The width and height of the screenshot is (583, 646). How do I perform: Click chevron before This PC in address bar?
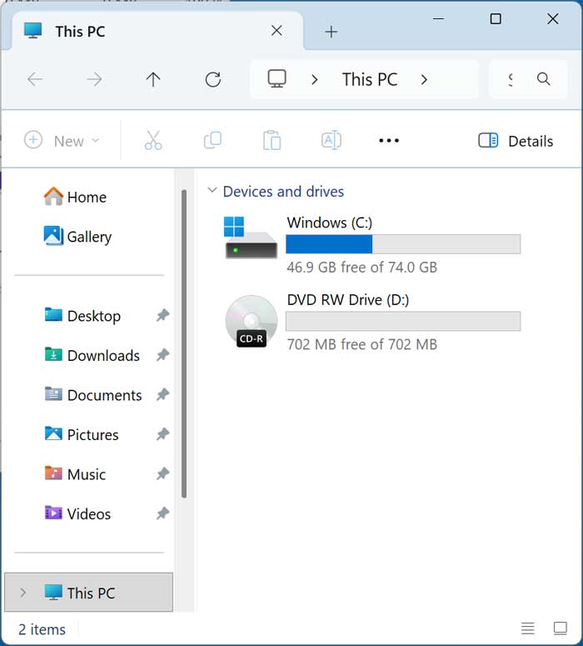click(315, 79)
